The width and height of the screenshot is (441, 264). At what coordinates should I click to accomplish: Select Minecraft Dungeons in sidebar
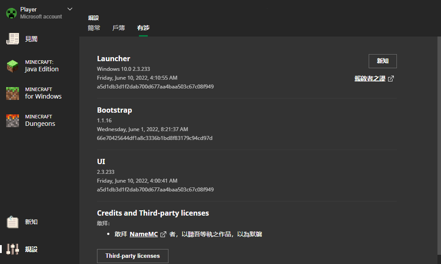tap(39, 121)
